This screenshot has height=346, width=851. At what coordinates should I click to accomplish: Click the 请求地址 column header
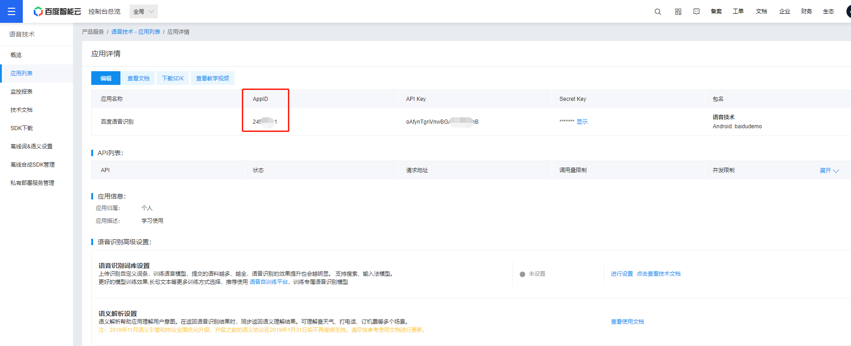click(x=417, y=170)
